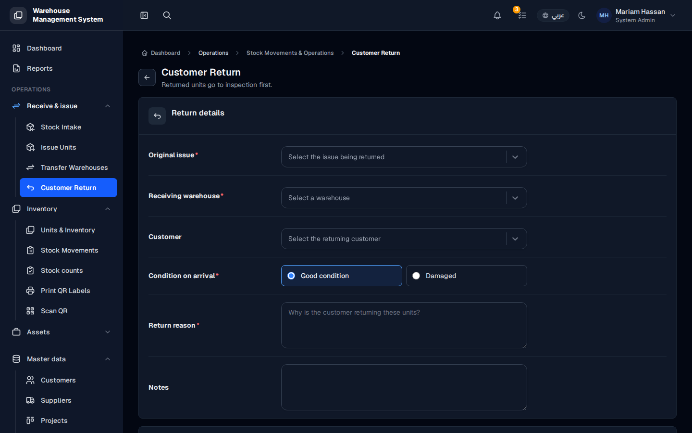Focus the Notes text area
Viewport: 692px width, 433px height.
(x=404, y=387)
